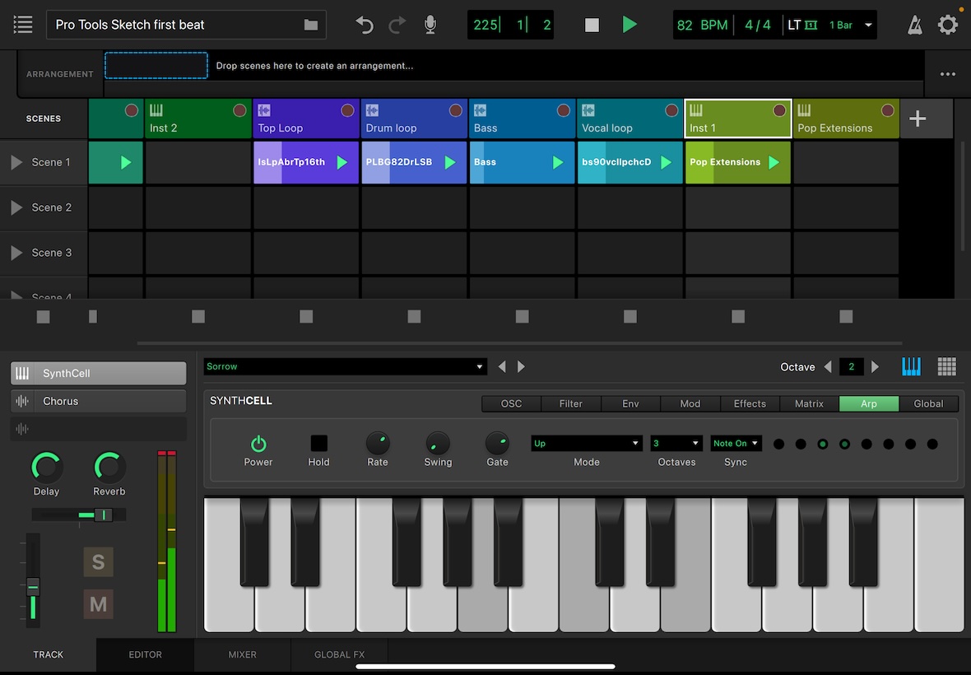Toggle arpeggiator Hold button
This screenshot has width=971, height=675.
point(319,444)
